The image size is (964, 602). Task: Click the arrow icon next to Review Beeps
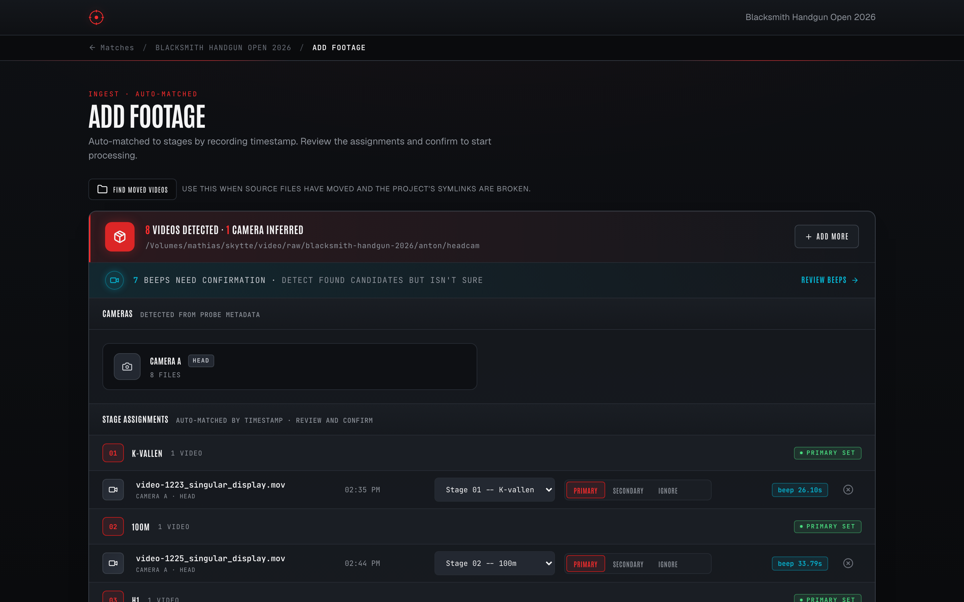click(x=855, y=280)
